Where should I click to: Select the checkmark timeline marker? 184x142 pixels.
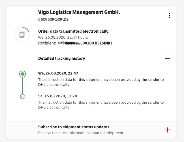[x=23, y=97]
